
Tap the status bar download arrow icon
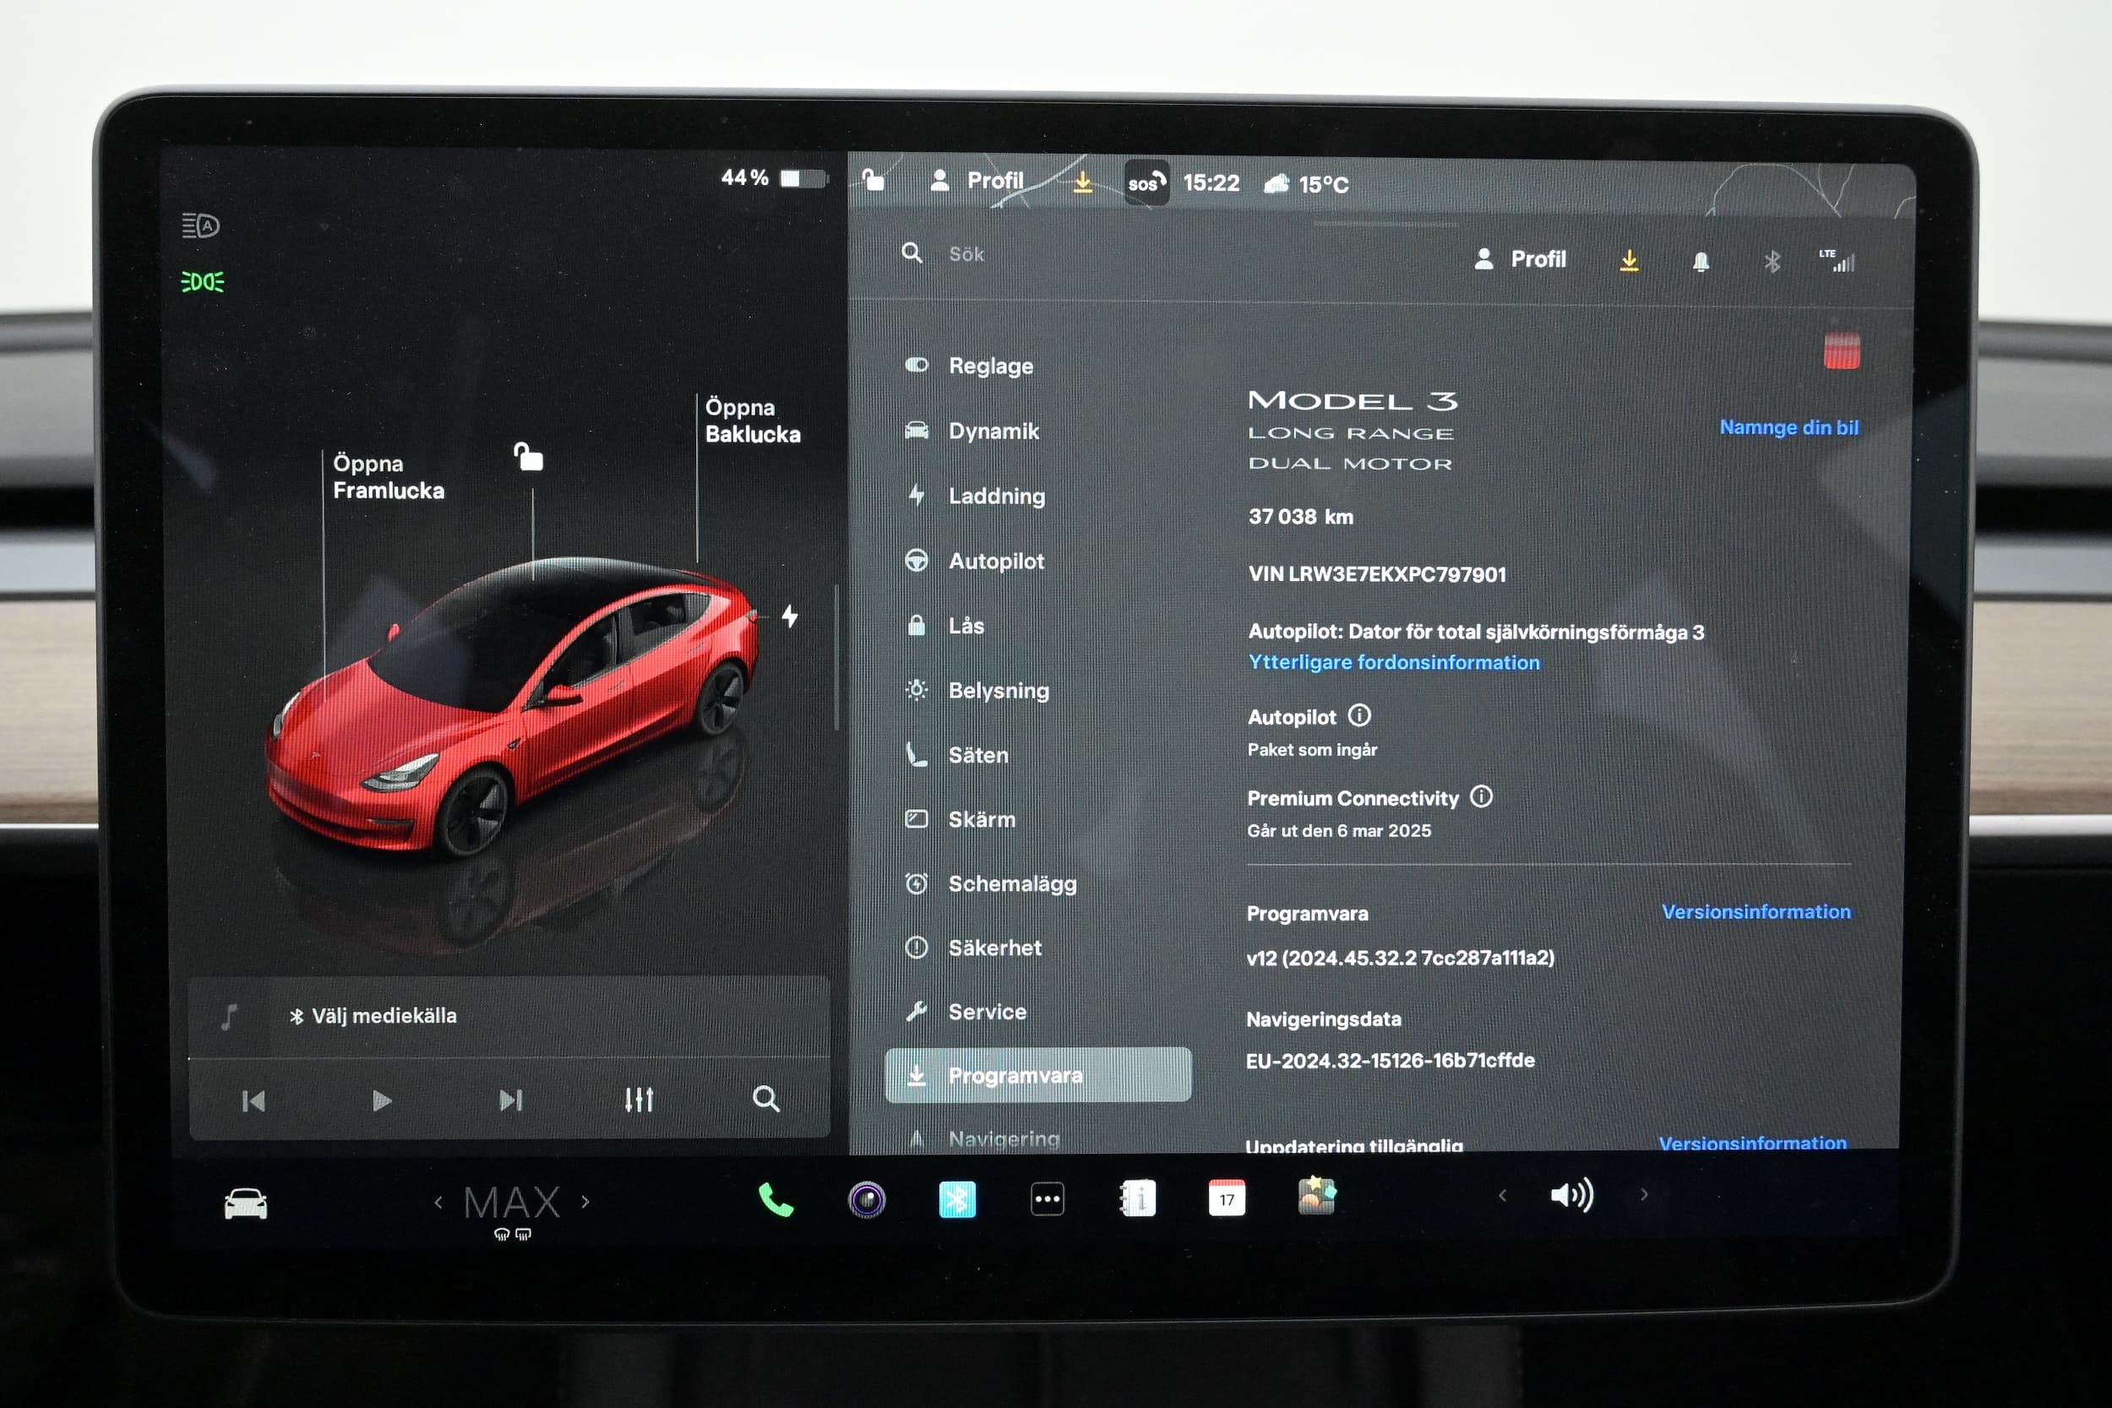pos(1083,182)
